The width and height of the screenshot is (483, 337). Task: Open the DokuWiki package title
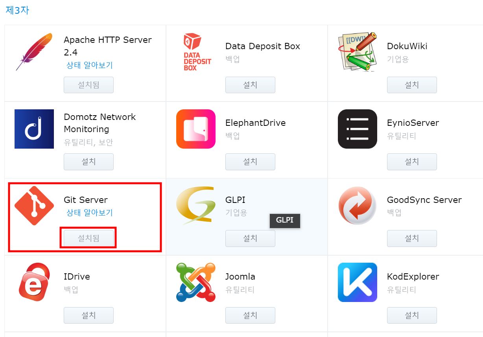[x=407, y=46]
